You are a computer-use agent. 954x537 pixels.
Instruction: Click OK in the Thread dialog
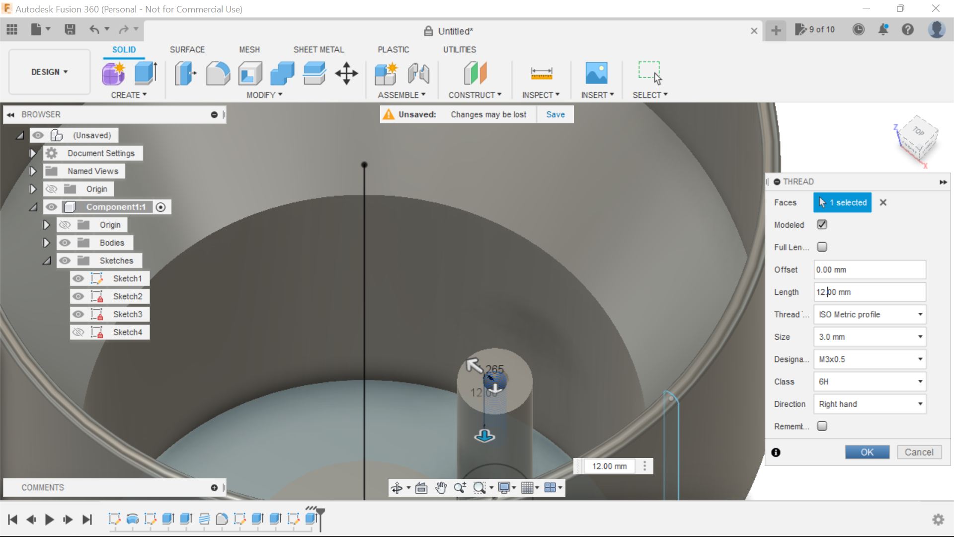point(867,452)
